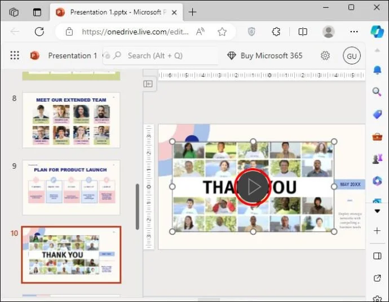The width and height of the screenshot is (389, 302).
Task: Select slide 9 Plan for Product Launch thumbnail
Action: click(71, 187)
